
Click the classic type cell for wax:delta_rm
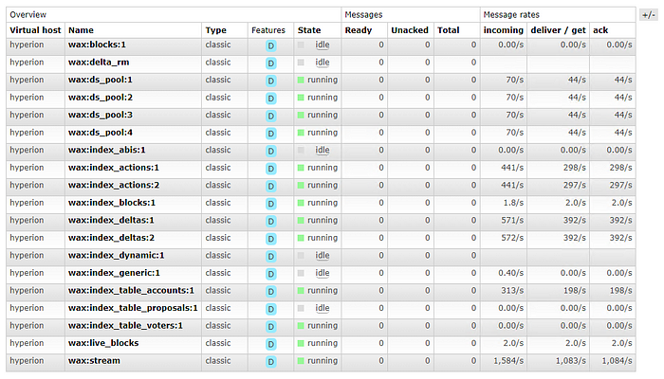point(218,63)
